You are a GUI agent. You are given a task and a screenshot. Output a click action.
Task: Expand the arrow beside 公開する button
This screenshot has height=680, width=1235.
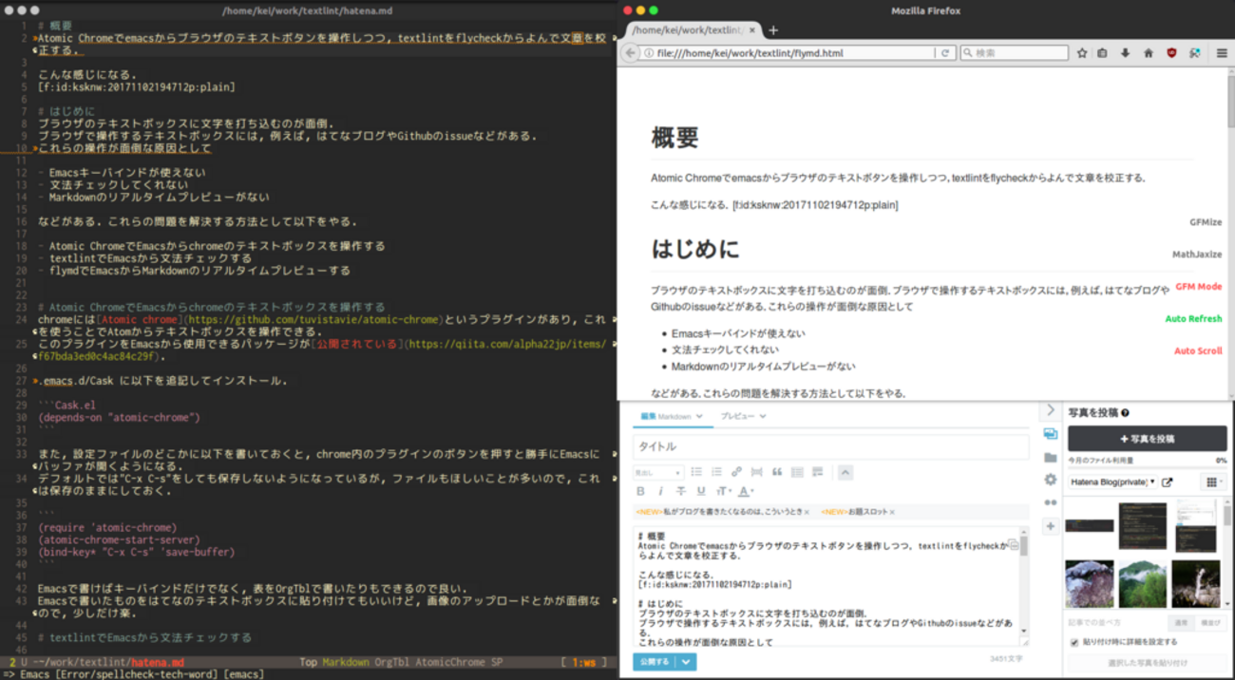coord(686,661)
